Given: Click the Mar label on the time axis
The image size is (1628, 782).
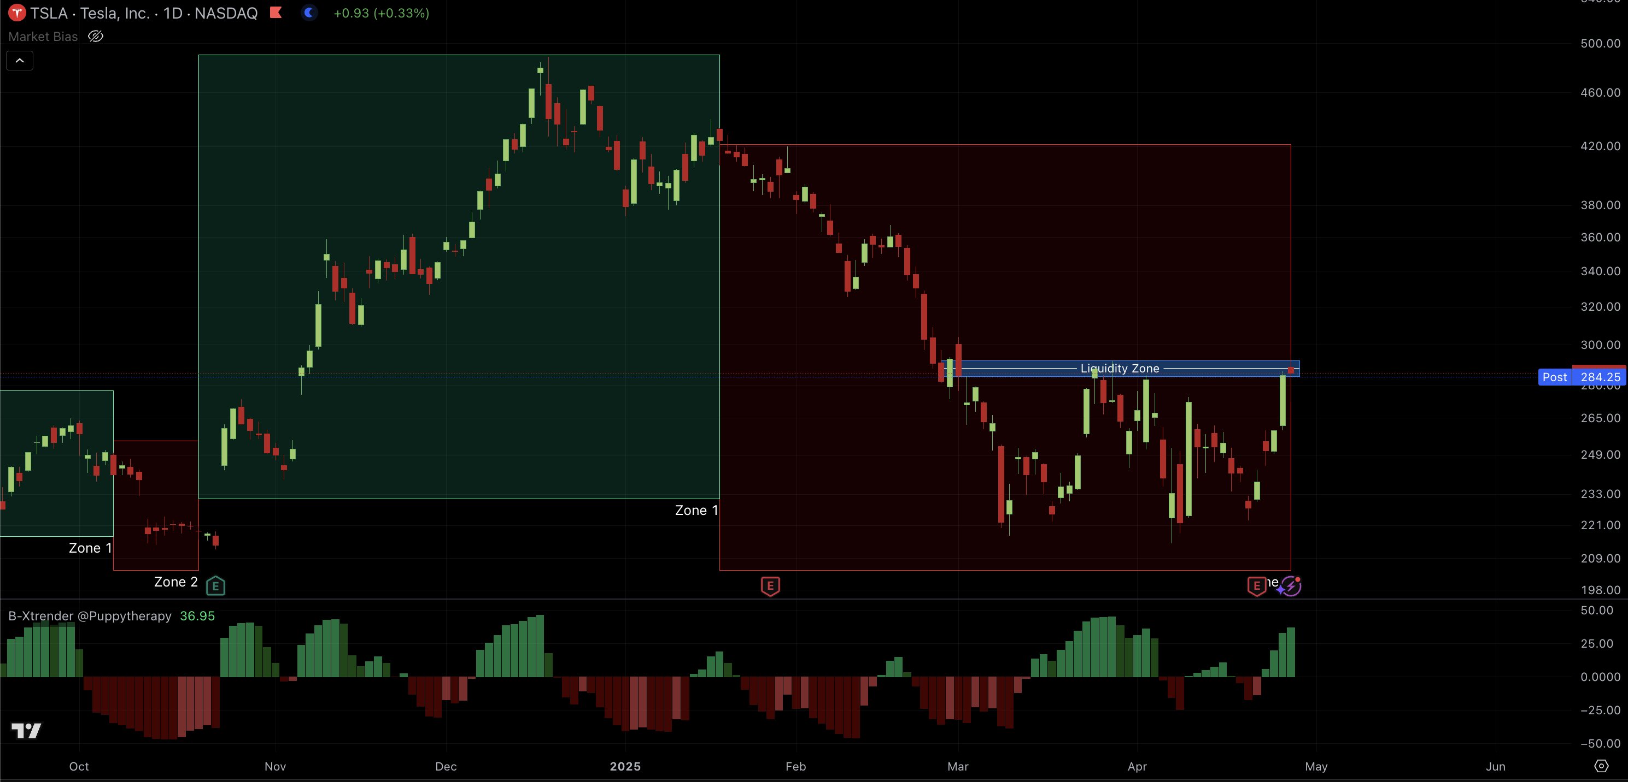Looking at the screenshot, I should 958,767.
